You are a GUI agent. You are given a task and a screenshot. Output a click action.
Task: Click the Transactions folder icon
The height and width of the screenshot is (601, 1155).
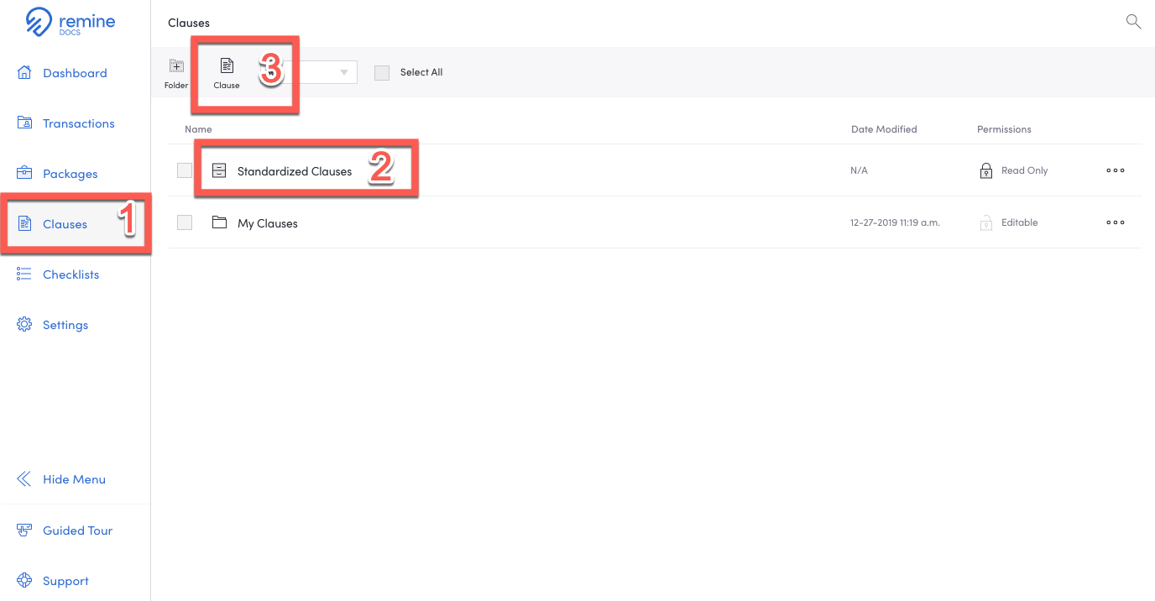pos(24,123)
